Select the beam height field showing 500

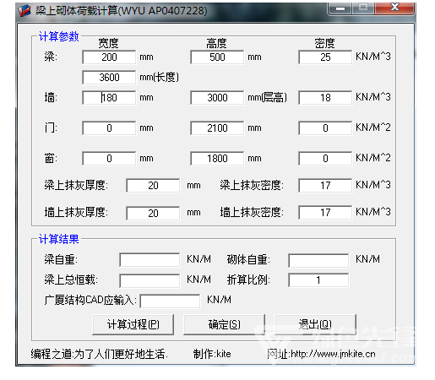pyautogui.click(x=217, y=57)
